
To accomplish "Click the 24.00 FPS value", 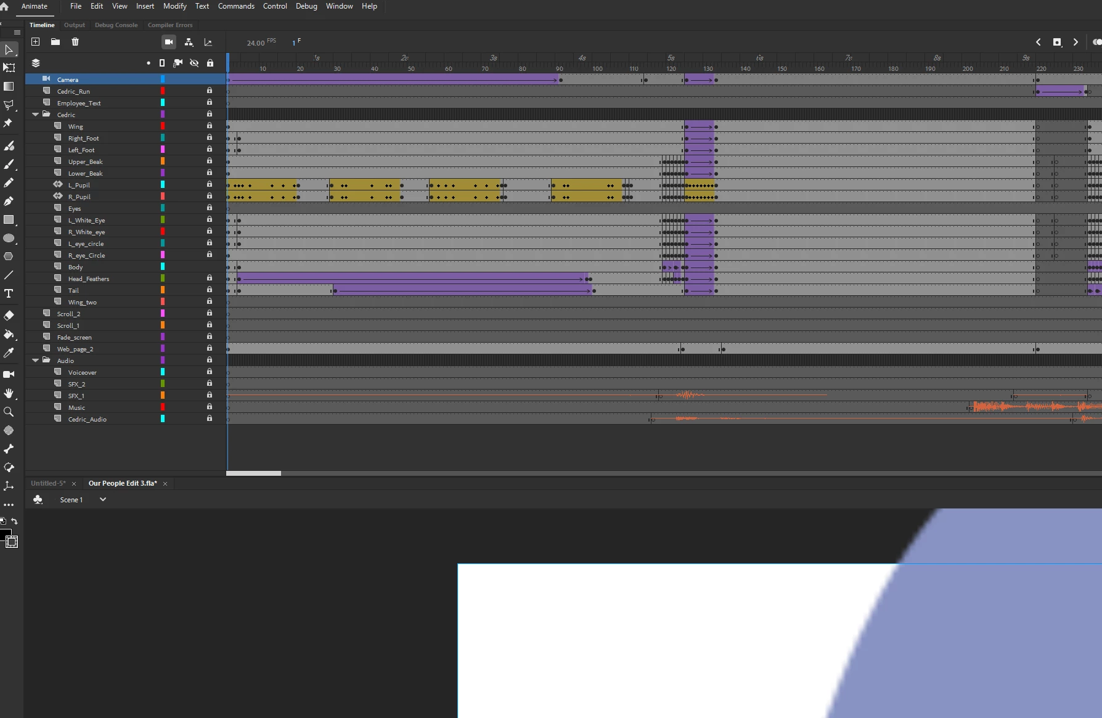I will coord(256,43).
